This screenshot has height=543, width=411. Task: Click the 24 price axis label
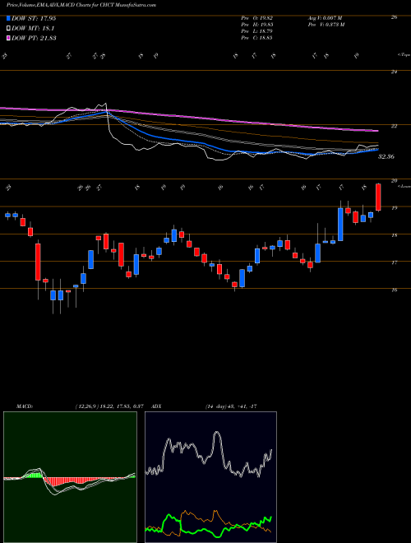pyautogui.click(x=394, y=72)
